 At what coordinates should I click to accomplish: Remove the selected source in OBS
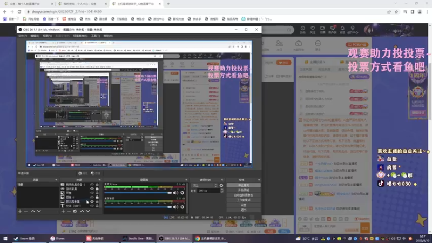point(69,211)
